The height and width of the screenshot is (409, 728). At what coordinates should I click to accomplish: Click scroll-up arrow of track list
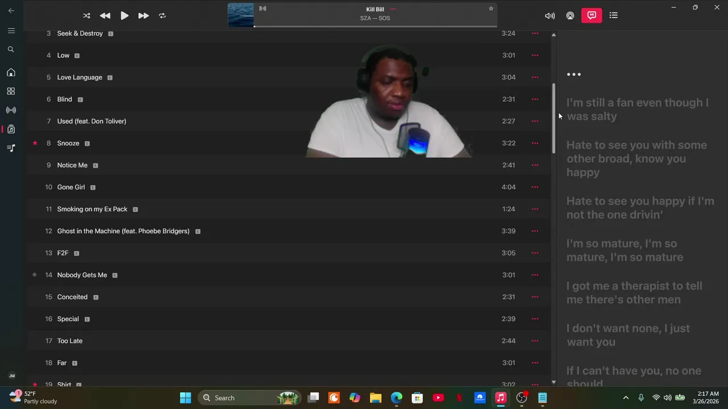point(553,35)
